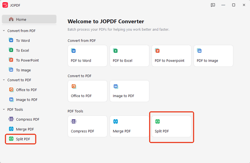Maximize the JOPDF window
The width and height of the screenshot is (250, 163).
[x=234, y=5]
